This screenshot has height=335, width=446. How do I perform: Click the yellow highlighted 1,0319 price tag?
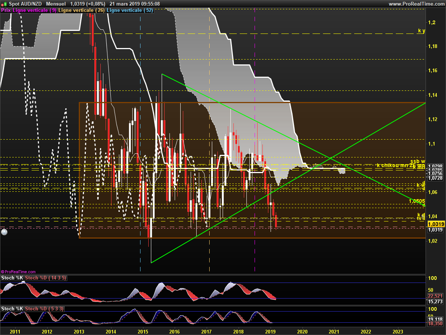436,224
